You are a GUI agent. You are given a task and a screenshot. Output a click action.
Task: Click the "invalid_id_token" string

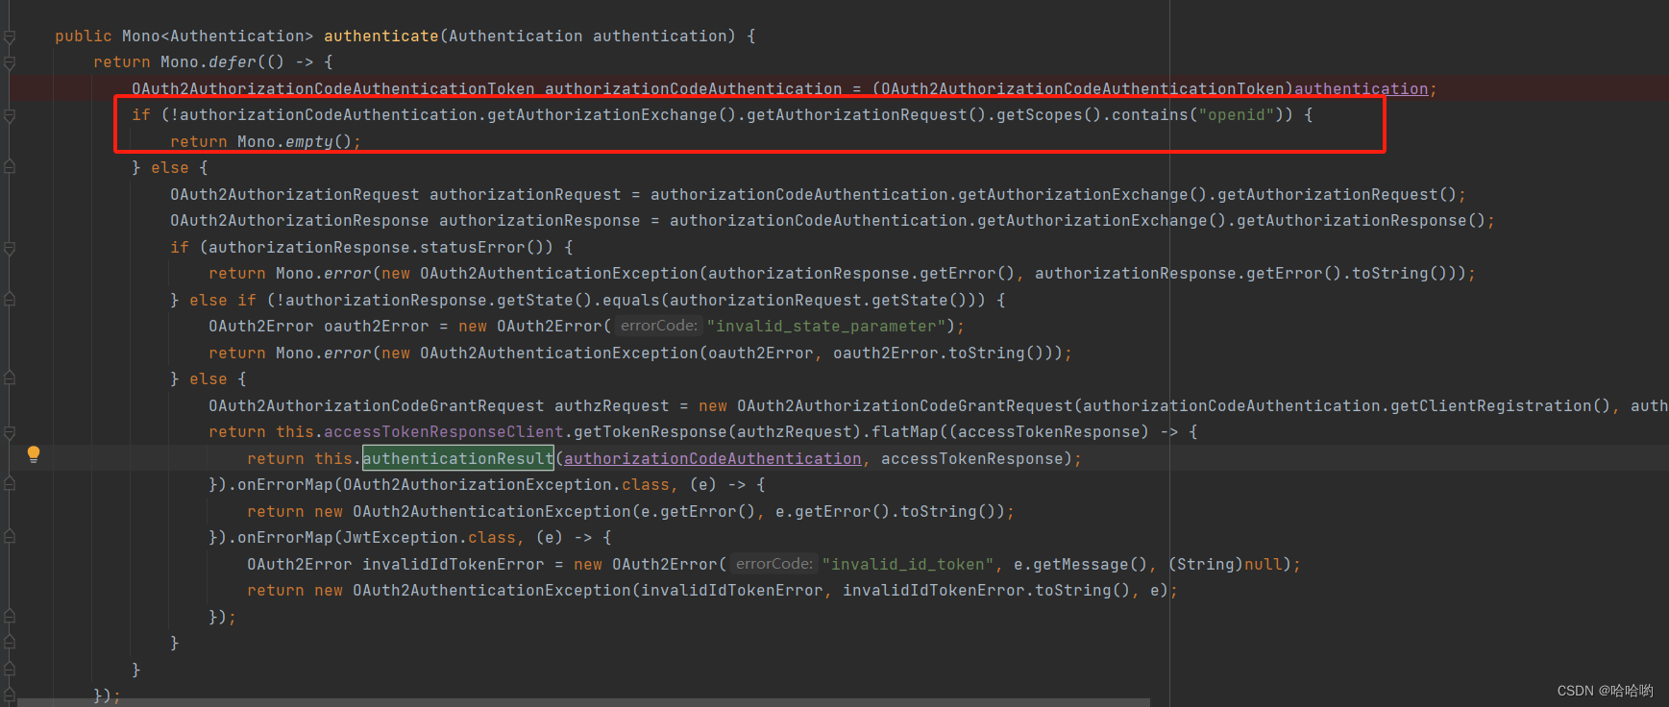[x=909, y=565]
